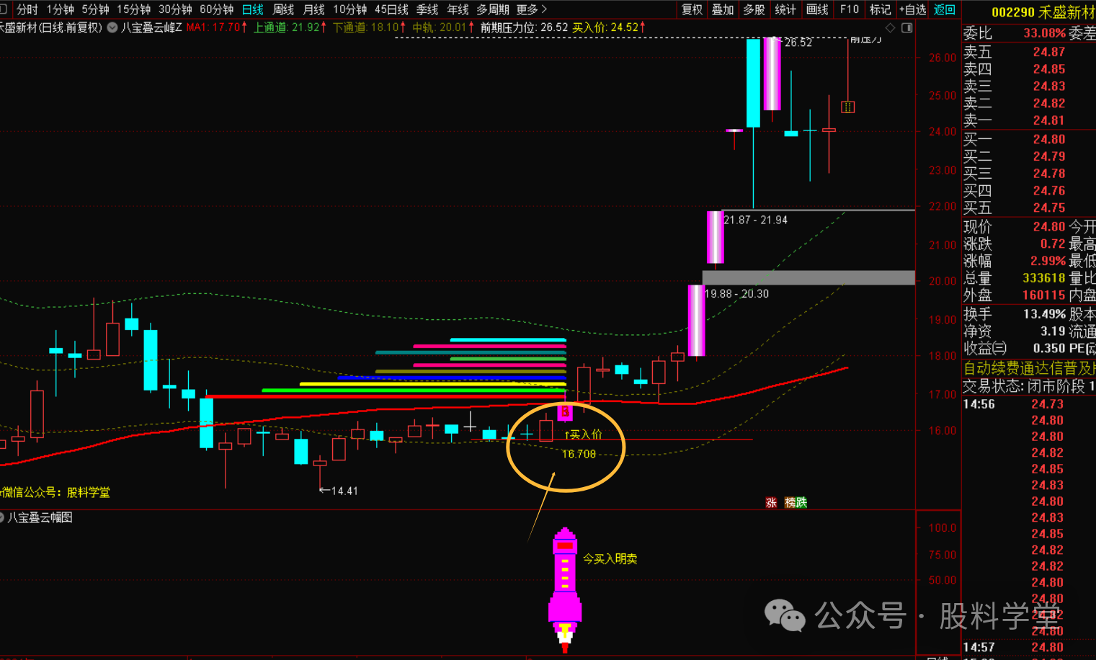Add stock via +自选 button
Image resolution: width=1096 pixels, height=660 pixels.
[x=912, y=9]
